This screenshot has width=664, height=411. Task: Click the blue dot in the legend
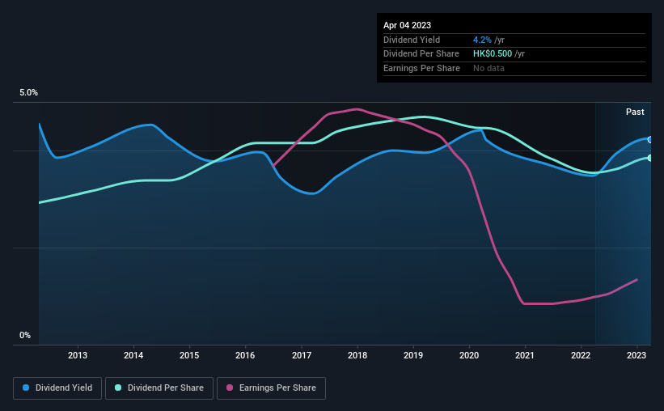point(26,388)
